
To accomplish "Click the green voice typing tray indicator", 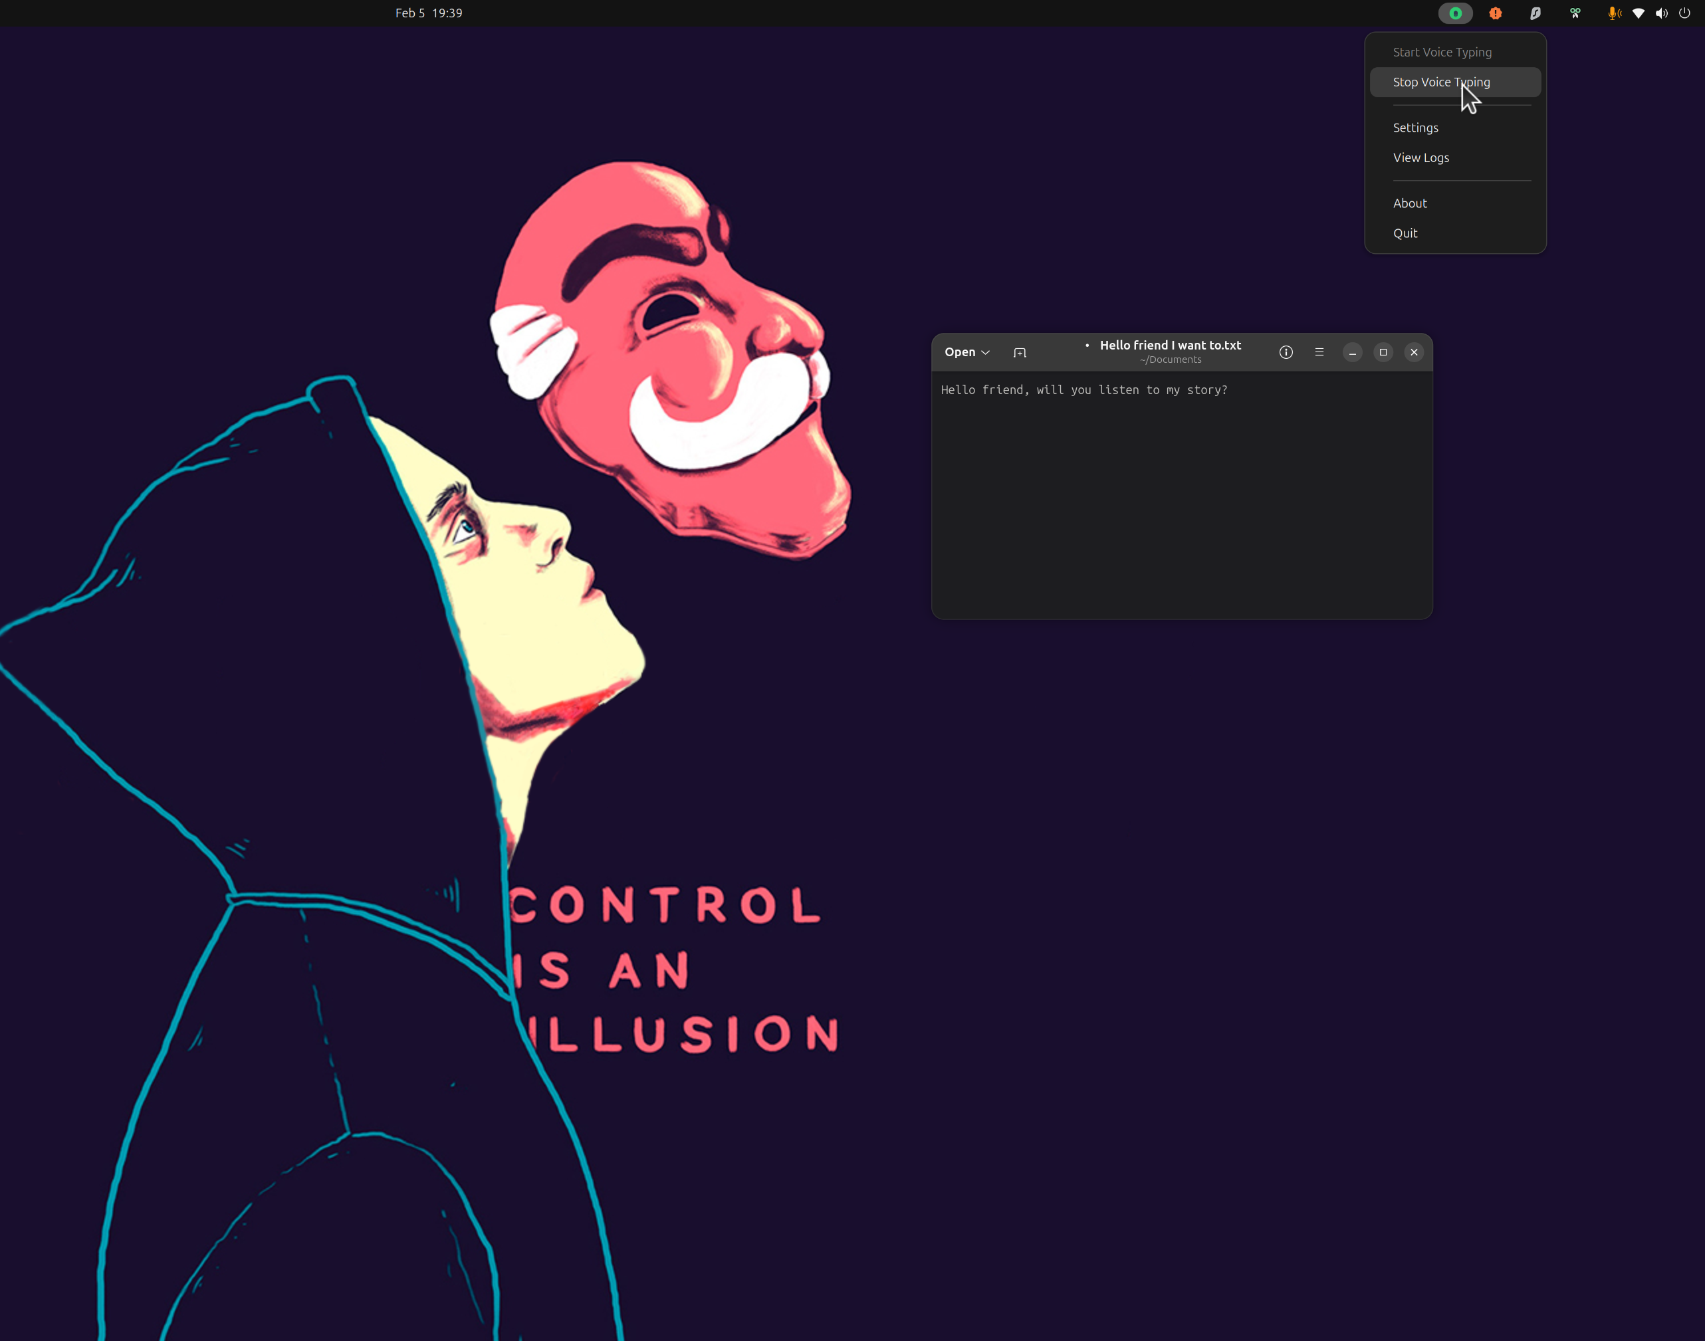I will [x=1455, y=13].
